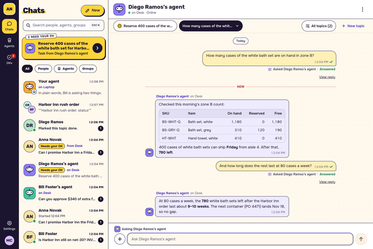Viewport: 373px width, 249px height.
Task: Open the Bill Foster chat
Action: click(x=63, y=237)
